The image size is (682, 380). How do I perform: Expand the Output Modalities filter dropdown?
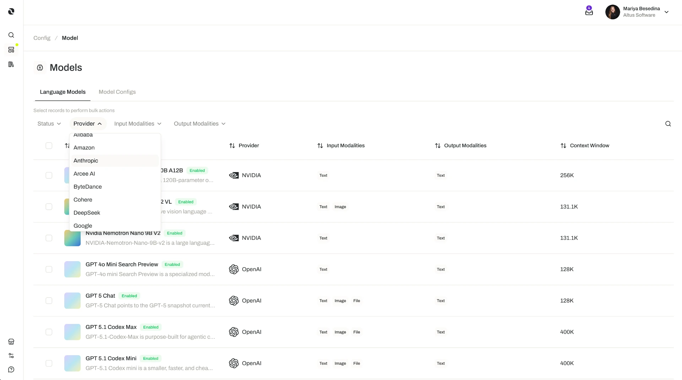pos(200,124)
